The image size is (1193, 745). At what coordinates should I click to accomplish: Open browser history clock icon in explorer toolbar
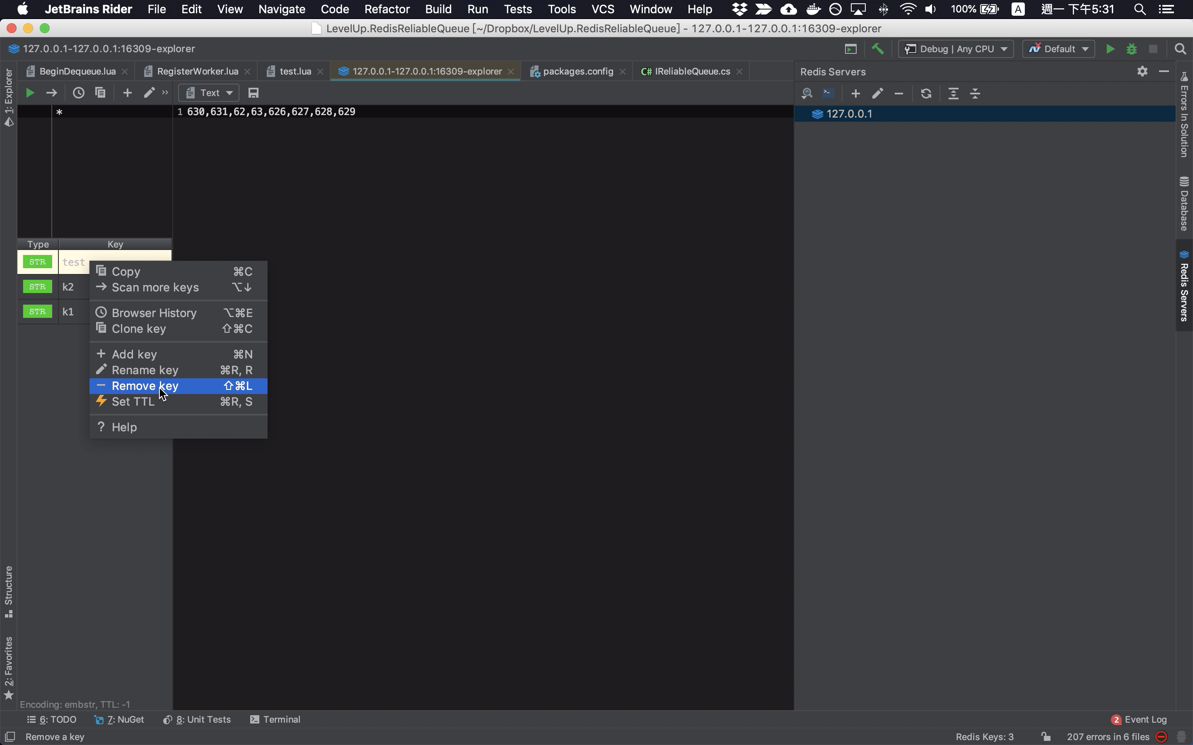(78, 93)
